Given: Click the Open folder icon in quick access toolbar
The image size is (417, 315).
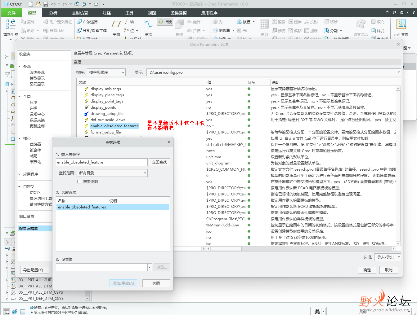Looking at the screenshot, I should (38, 4).
